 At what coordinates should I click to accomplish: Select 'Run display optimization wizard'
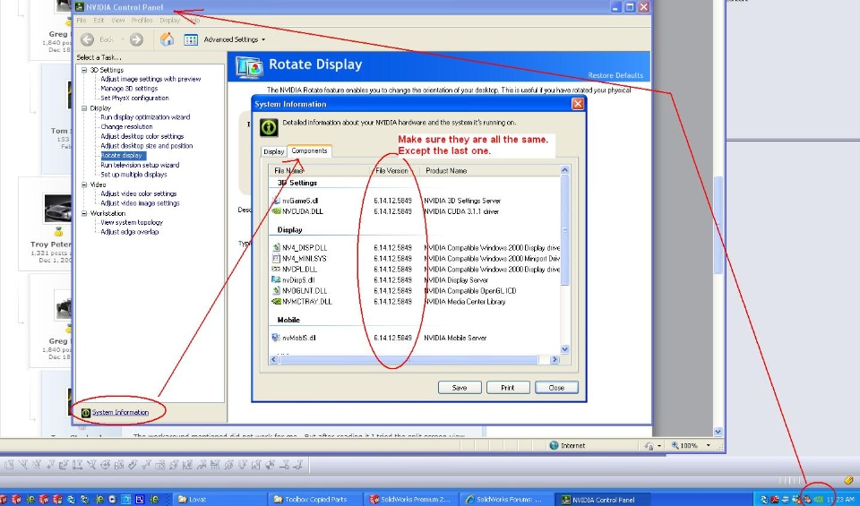(x=145, y=116)
